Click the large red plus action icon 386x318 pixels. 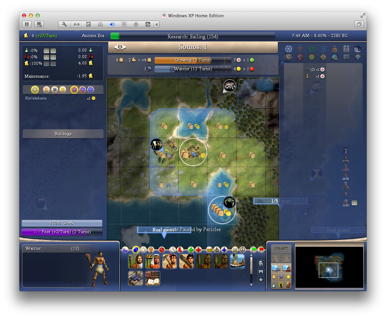198,250
